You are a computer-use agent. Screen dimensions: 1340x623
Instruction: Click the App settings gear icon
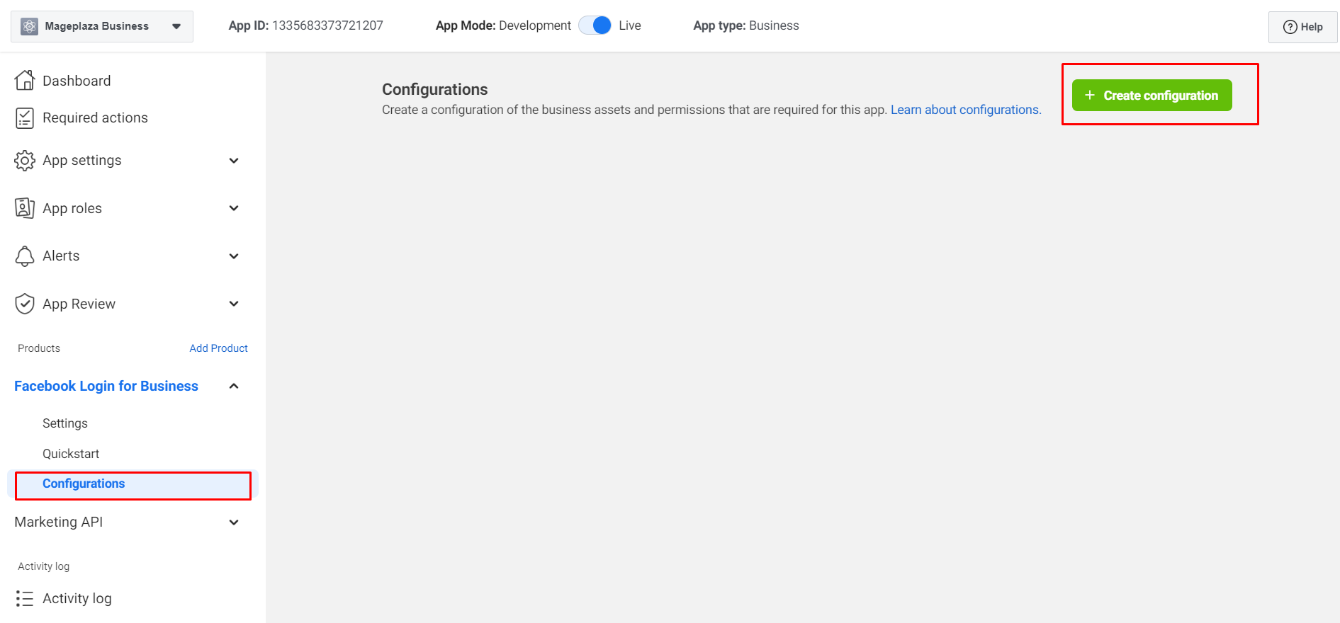pos(25,161)
